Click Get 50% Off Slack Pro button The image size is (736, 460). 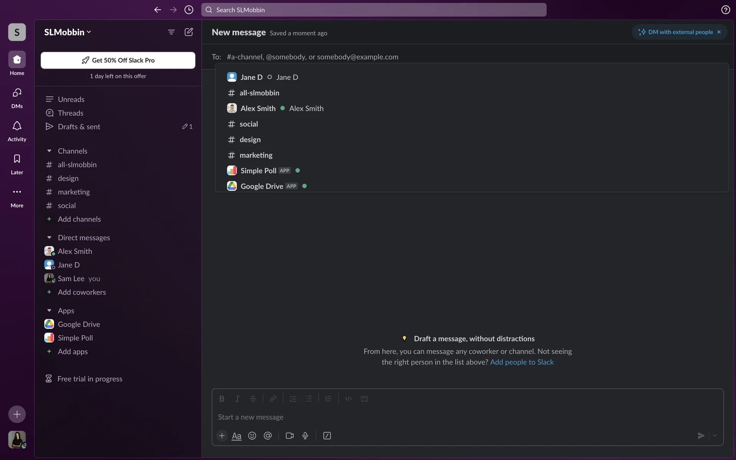[118, 60]
